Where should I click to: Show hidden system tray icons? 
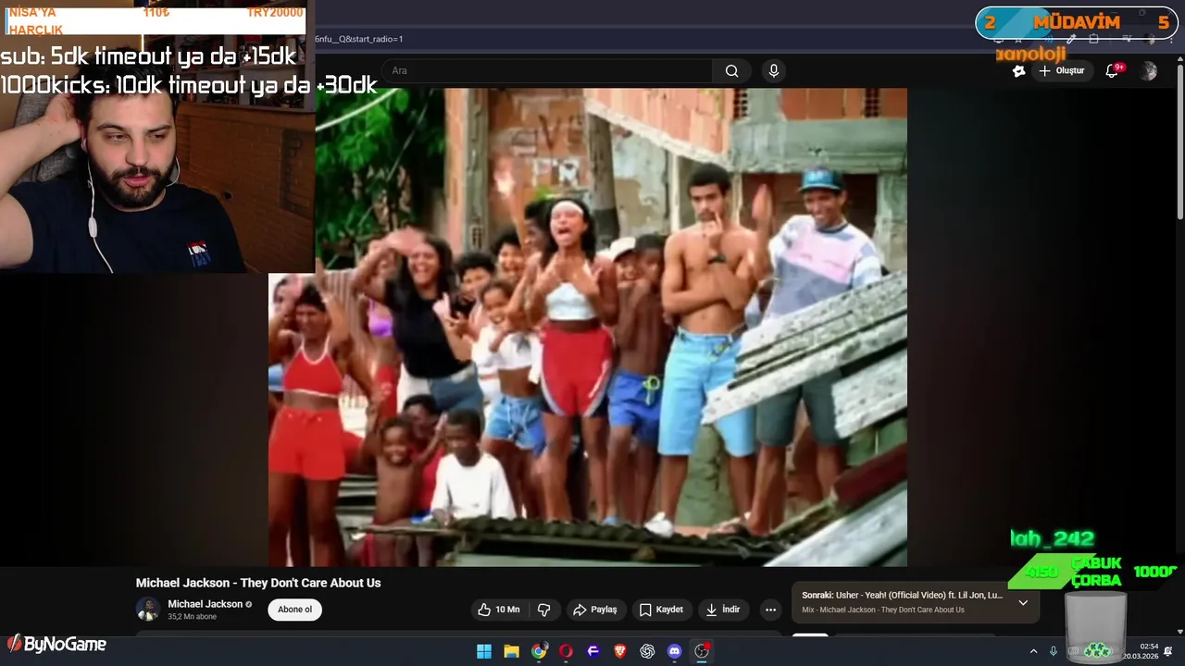1034,651
